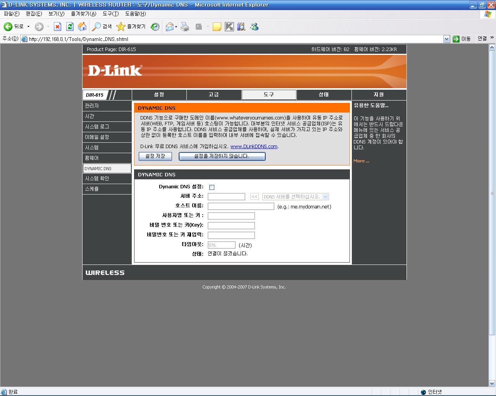
Task: Click the 사용자명 또는 키 field
Action: pos(231,216)
